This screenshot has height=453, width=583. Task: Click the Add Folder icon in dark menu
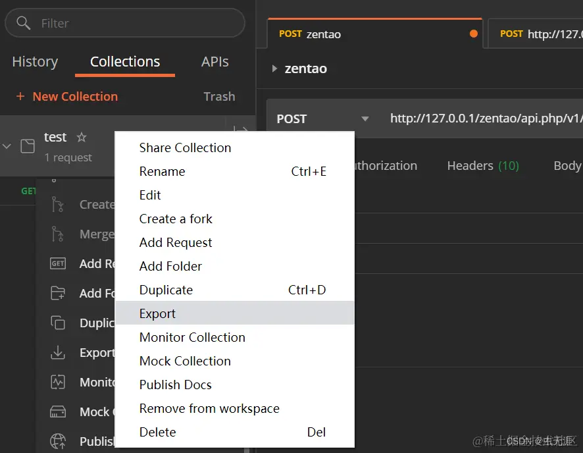pos(58,293)
